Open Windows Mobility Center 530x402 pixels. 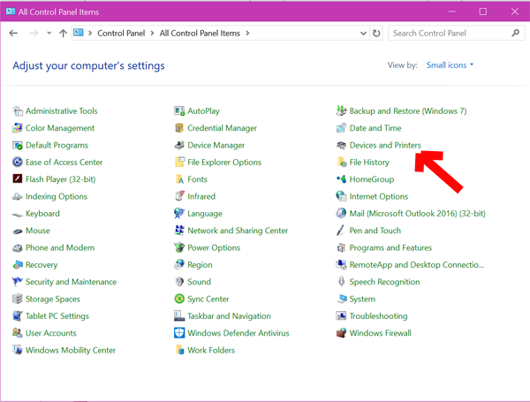pyautogui.click(x=71, y=350)
